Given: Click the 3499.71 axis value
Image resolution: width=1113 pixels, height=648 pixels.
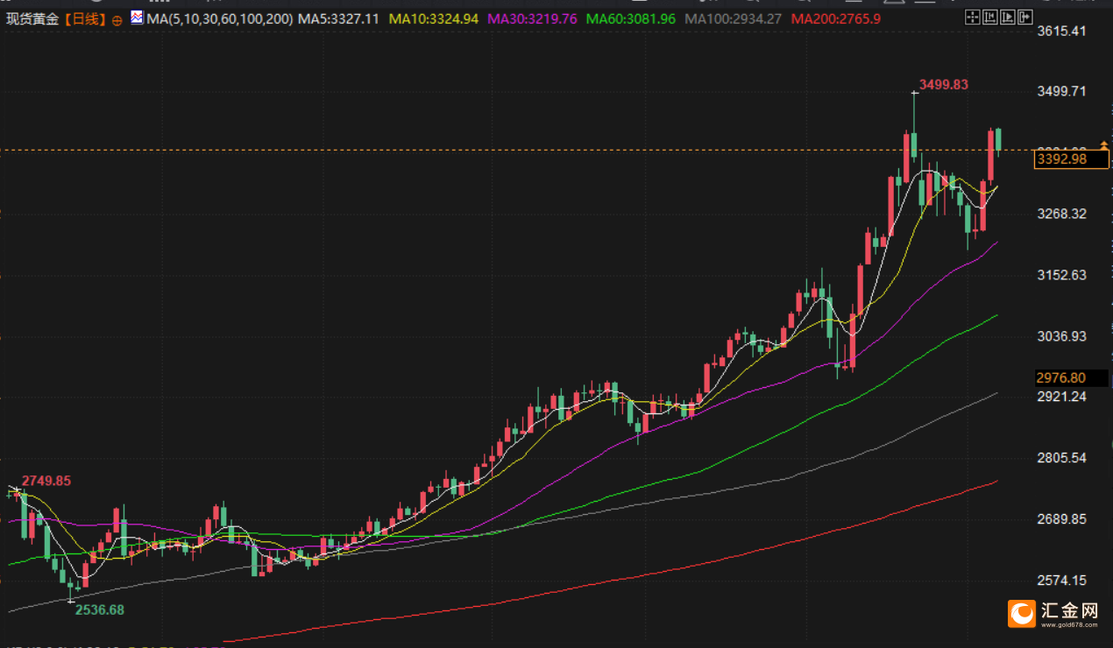Looking at the screenshot, I should (1060, 91).
